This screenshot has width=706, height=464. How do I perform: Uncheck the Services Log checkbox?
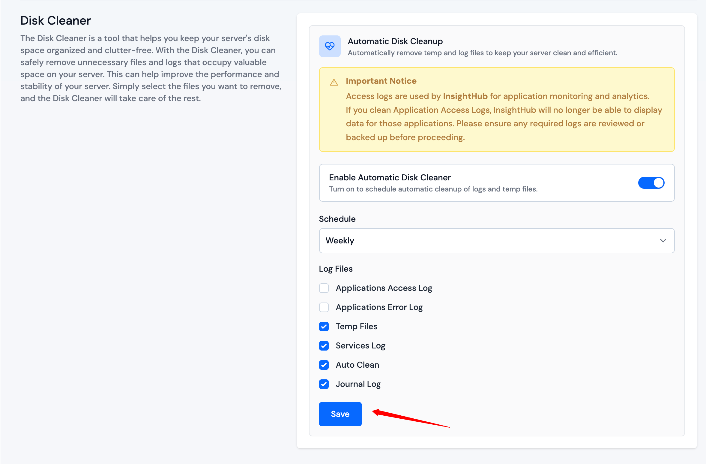coord(324,345)
